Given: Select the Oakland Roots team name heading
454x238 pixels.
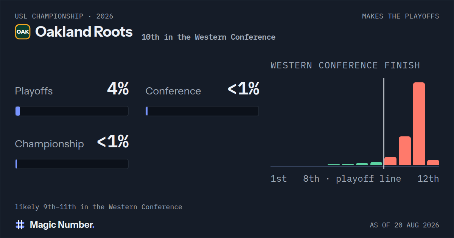Looking at the screenshot, I should pos(84,32).
